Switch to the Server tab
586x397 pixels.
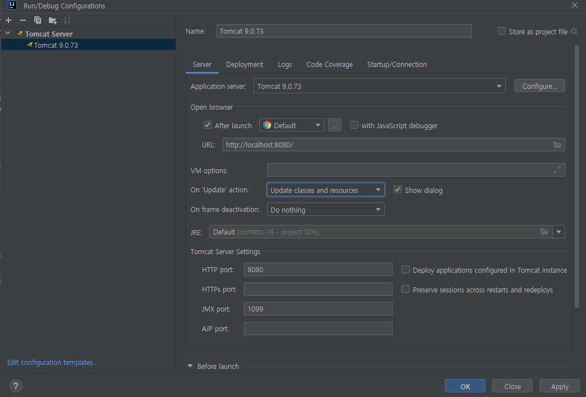[x=202, y=64]
